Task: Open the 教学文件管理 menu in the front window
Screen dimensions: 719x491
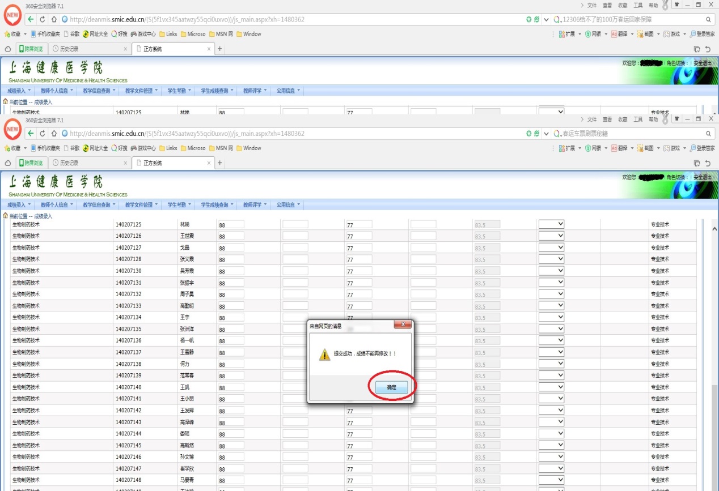Action: click(141, 204)
